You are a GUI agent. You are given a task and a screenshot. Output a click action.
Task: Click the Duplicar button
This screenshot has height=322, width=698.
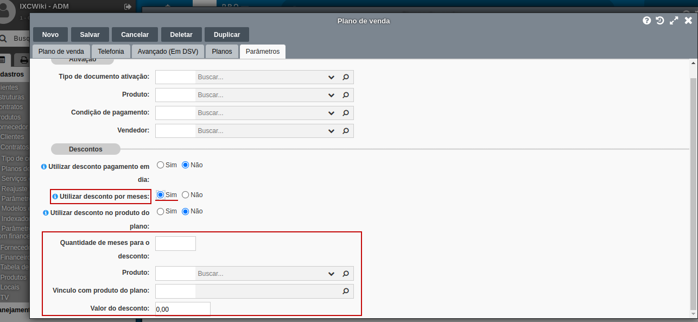(226, 34)
